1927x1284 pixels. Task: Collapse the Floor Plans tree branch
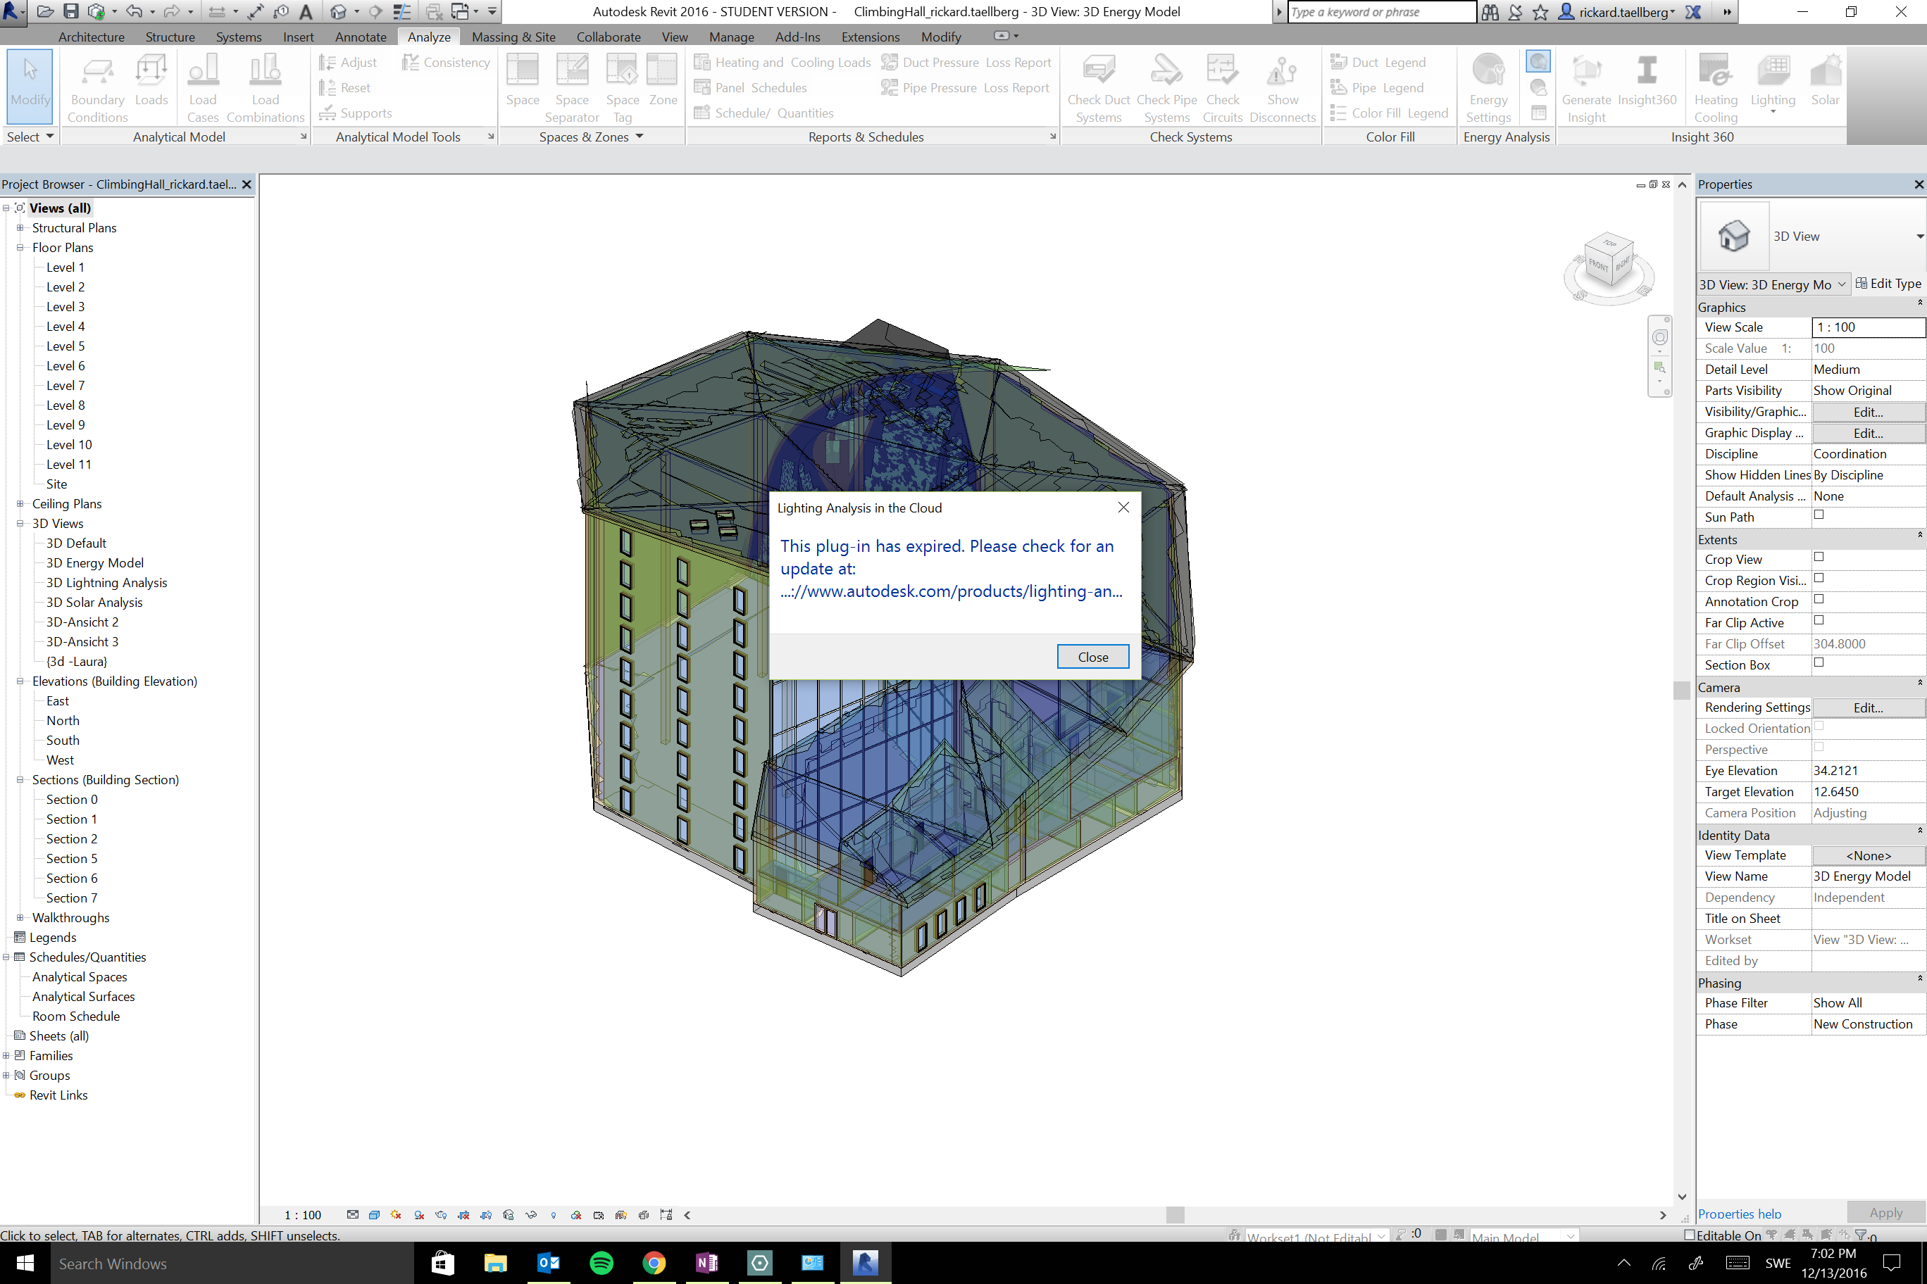20,247
